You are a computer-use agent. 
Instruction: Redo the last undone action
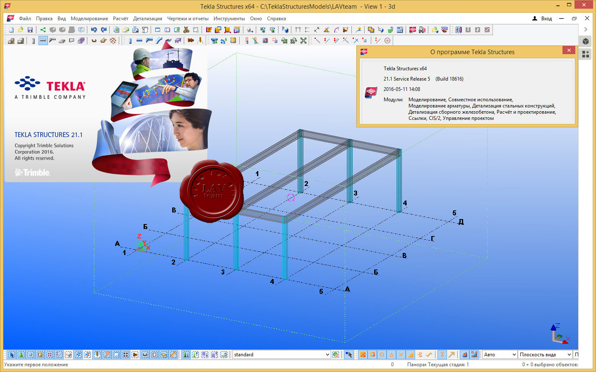pyautogui.click(x=103, y=30)
